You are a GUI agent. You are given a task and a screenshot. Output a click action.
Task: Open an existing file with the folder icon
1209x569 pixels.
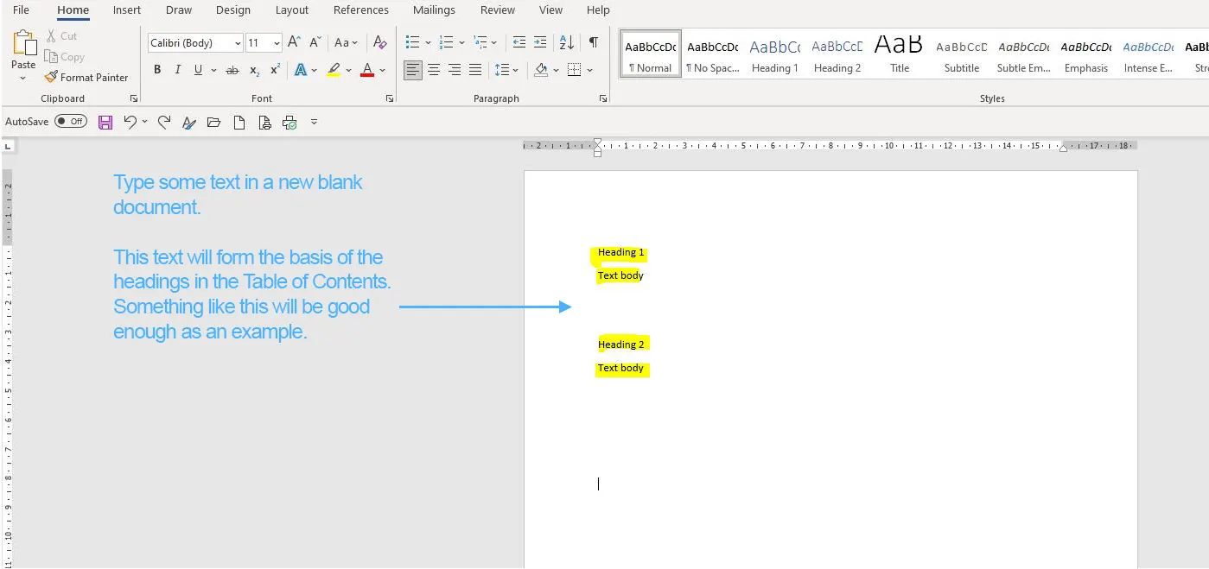pyautogui.click(x=213, y=123)
